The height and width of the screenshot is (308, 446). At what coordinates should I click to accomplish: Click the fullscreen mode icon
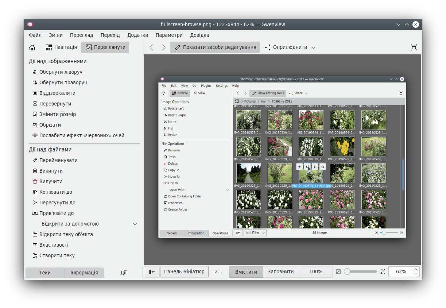[x=414, y=47]
